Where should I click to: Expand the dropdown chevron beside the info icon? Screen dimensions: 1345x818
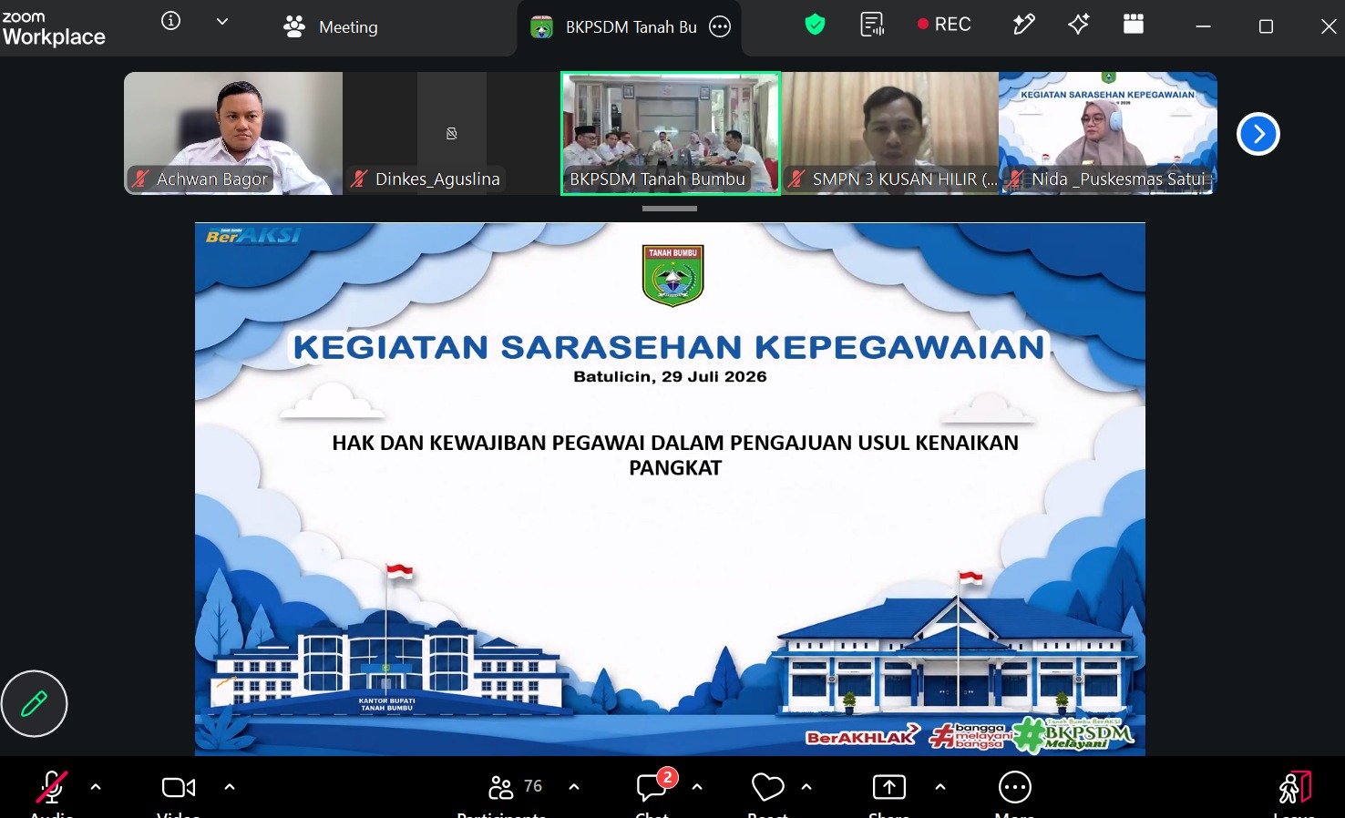pos(222,21)
